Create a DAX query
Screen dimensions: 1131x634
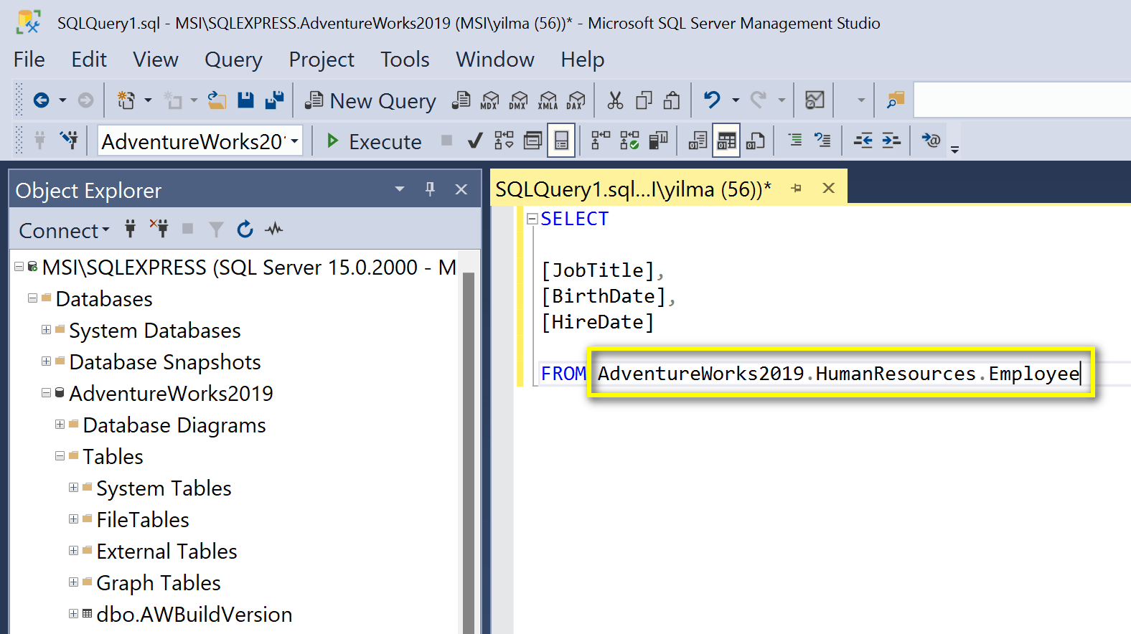tap(576, 100)
